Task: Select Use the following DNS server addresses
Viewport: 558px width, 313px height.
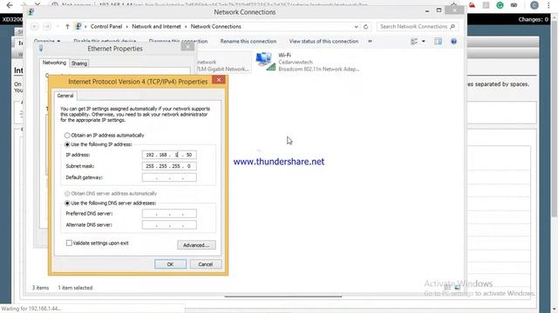Action: coord(67,203)
